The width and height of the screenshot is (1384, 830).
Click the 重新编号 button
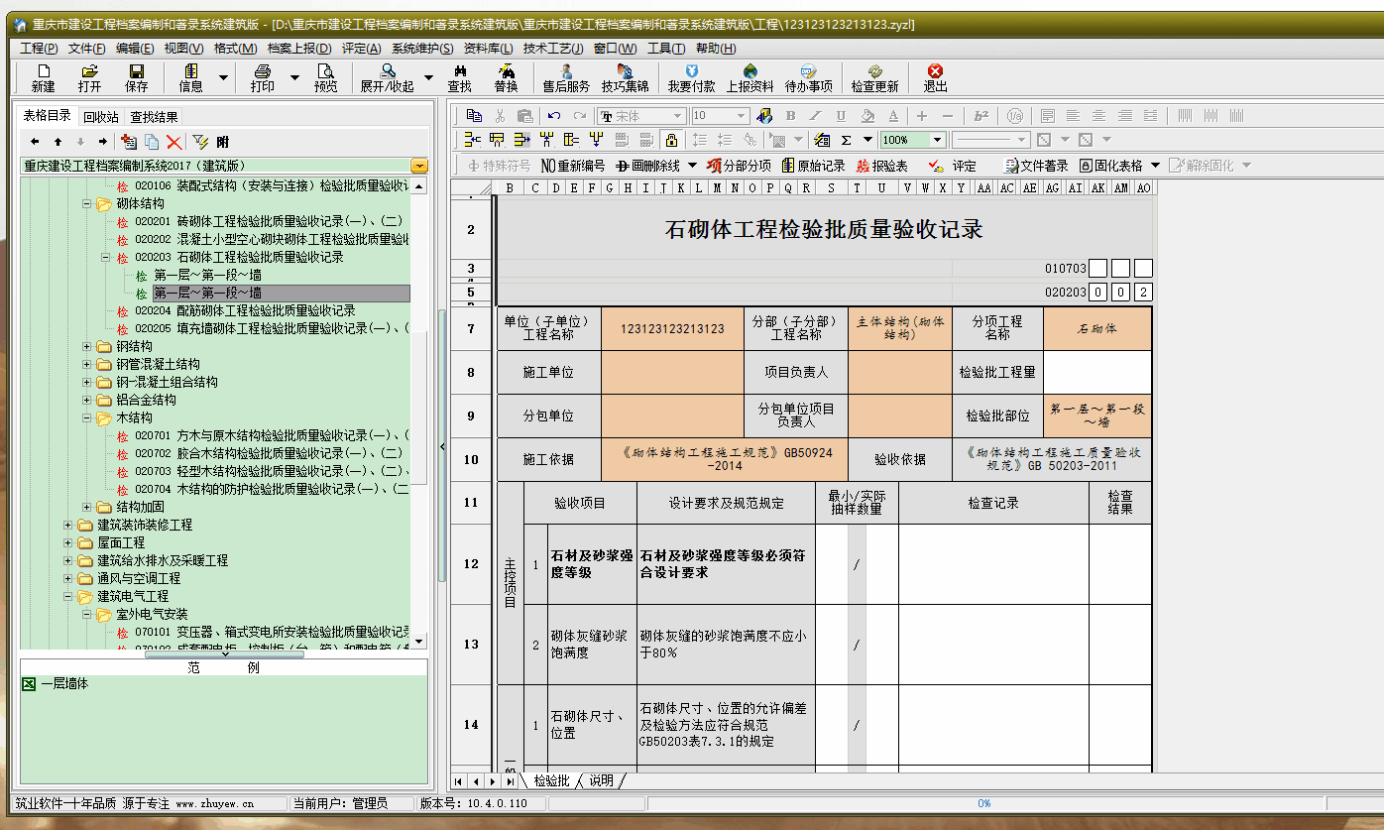[572, 166]
